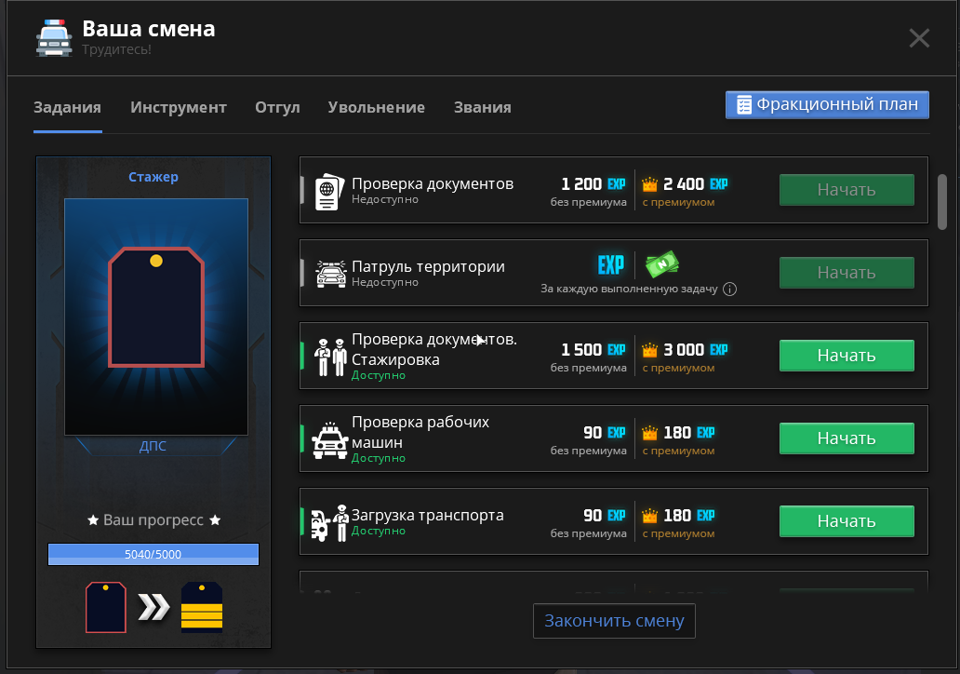Image resolution: width=960 pixels, height=674 pixels.
Task: Click the patrol car icon for Патруль территории
Action: click(x=330, y=274)
